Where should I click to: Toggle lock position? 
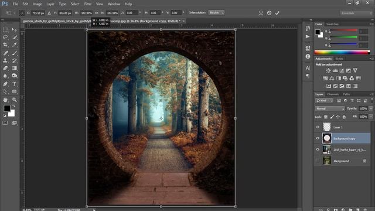338,117
